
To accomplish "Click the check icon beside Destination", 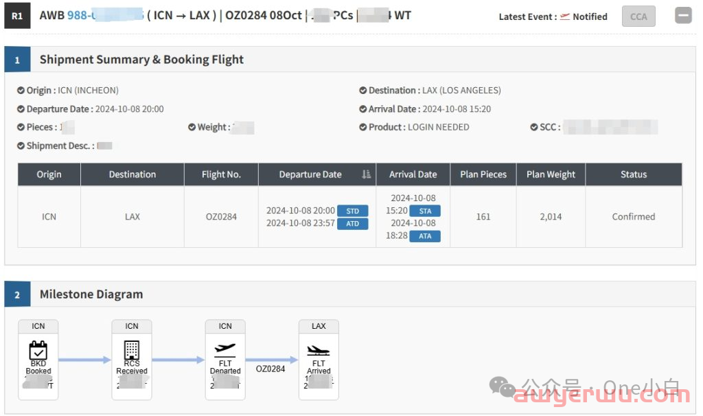I will (362, 90).
